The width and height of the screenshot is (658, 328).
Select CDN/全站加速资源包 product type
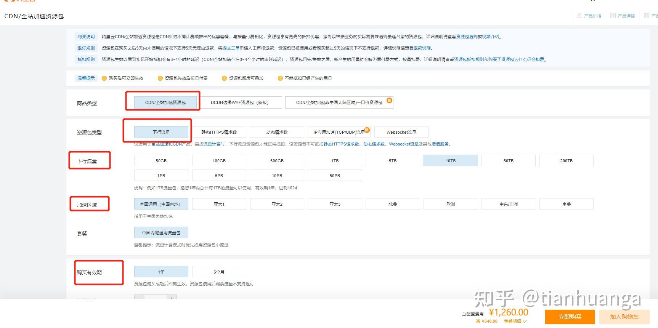[x=165, y=102]
